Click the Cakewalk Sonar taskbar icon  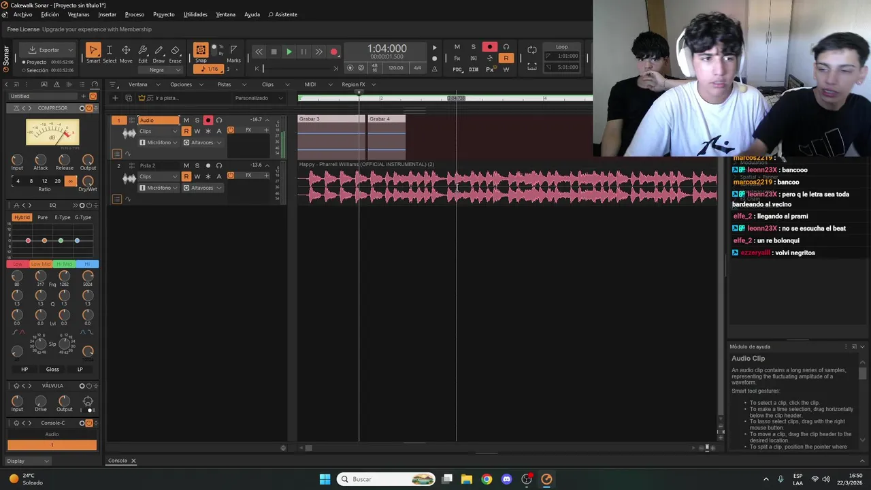(x=546, y=479)
